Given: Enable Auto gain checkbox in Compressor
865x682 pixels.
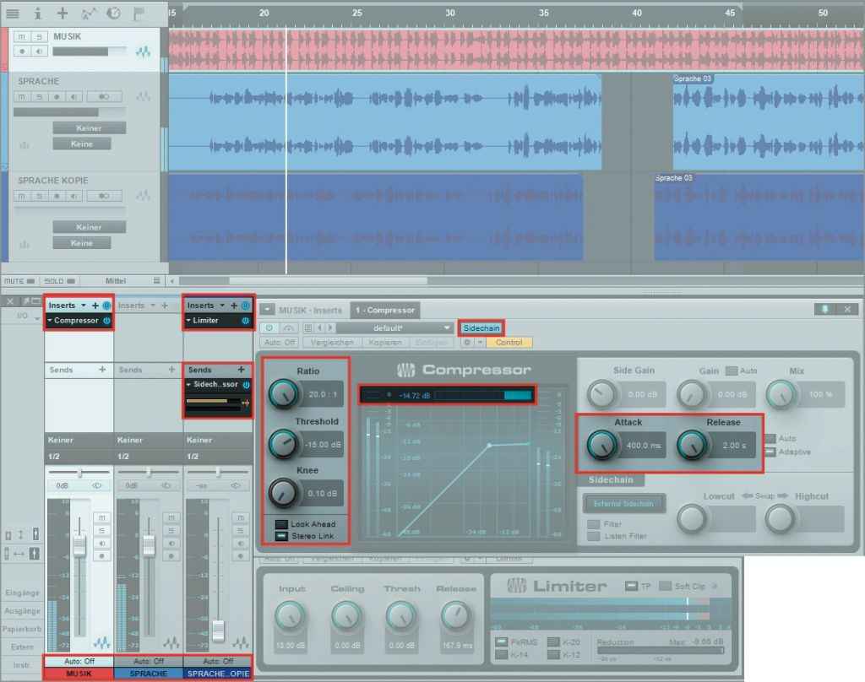Looking at the screenshot, I should [x=732, y=371].
